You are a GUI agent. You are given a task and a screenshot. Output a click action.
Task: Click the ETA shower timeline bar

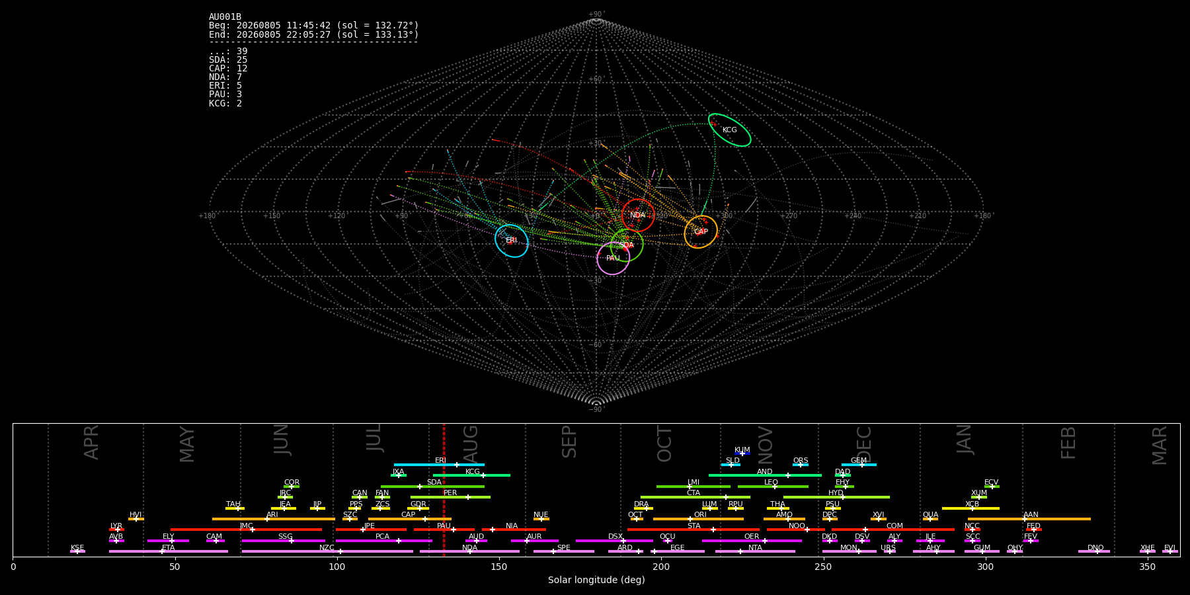coord(169,551)
